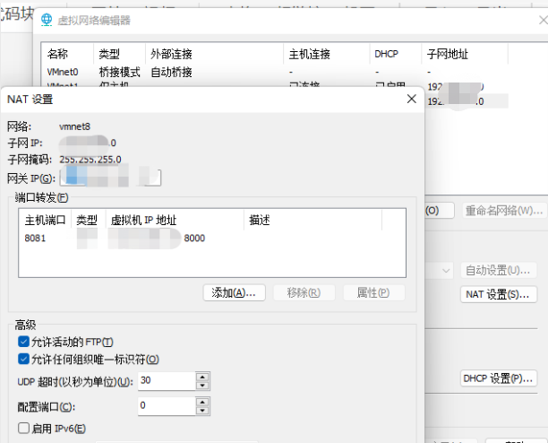Select the 8081 port forwarding row
Viewport: 548px width, 443px height.
click(x=212, y=239)
